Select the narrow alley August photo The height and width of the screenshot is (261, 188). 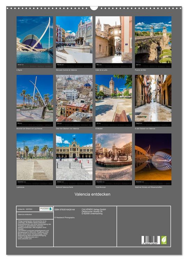153,98
